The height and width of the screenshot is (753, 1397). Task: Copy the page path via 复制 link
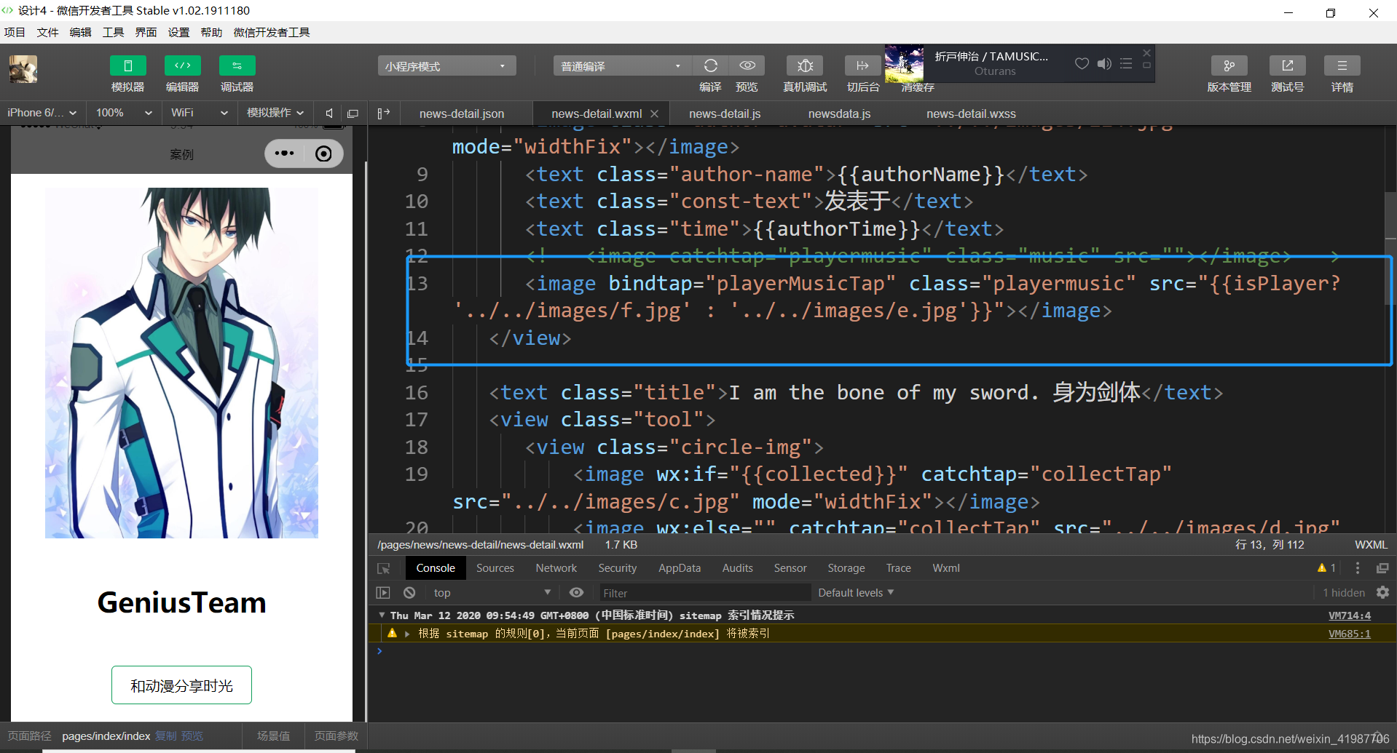(x=165, y=736)
